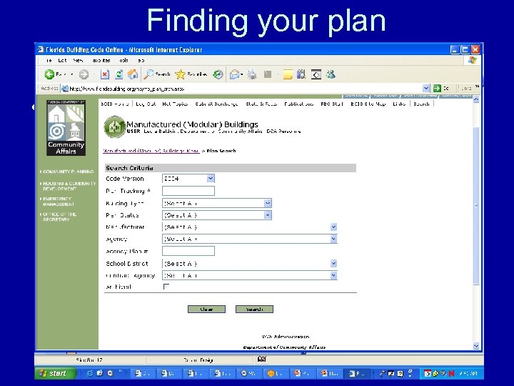Click the Clear button
Screen dimensions: 514x386
[x=206, y=309]
